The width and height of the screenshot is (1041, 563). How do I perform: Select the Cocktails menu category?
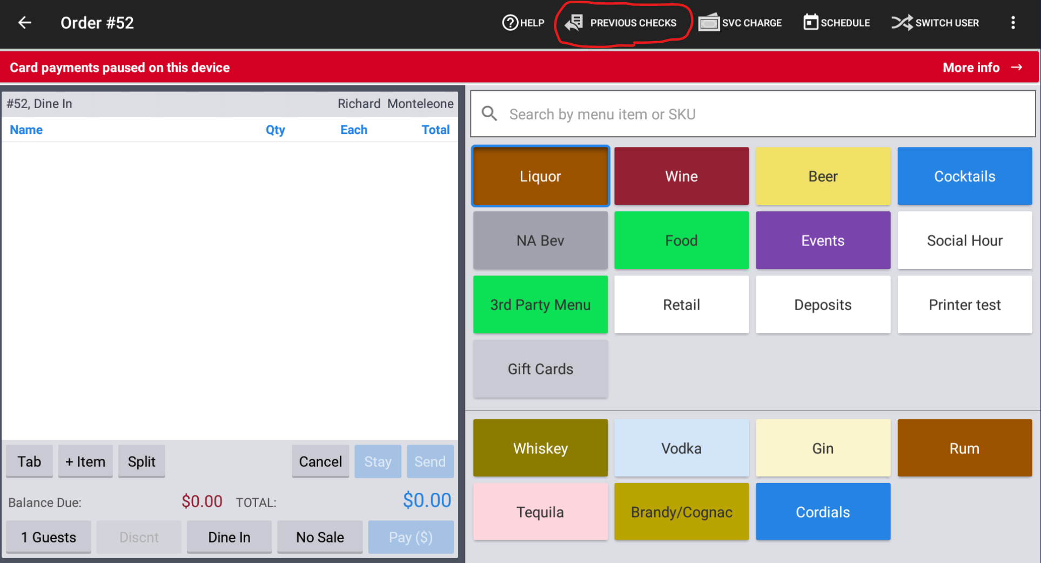964,176
